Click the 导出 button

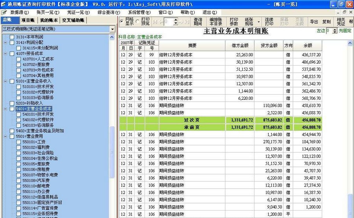(x=314, y=22)
